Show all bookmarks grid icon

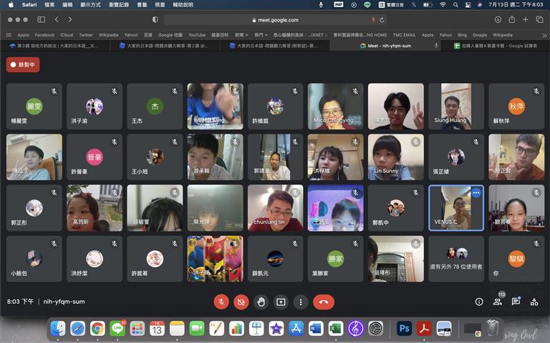[9, 35]
